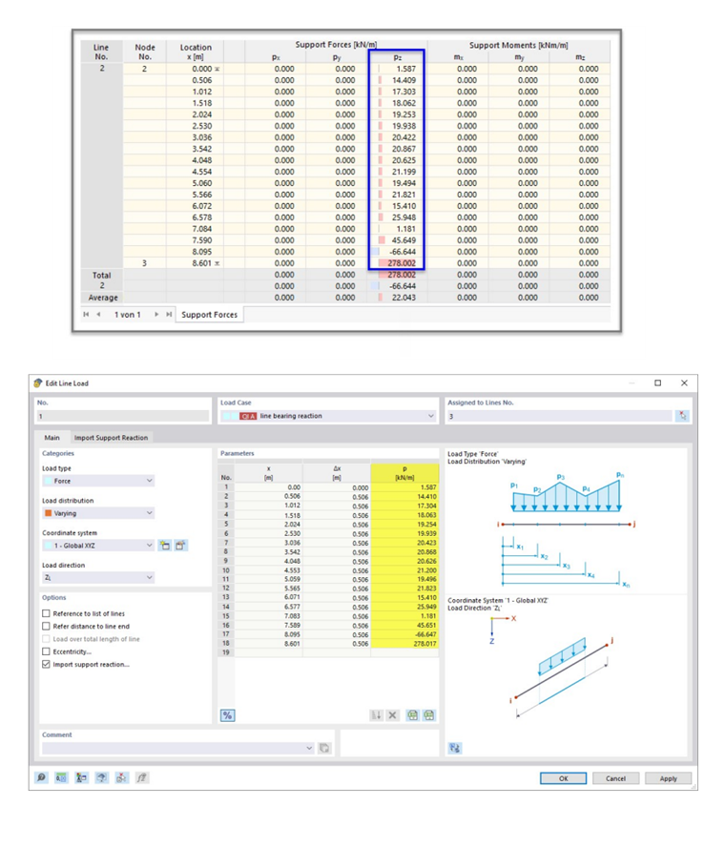
Task: Toggle the percent relative distance button
Action: [227, 715]
